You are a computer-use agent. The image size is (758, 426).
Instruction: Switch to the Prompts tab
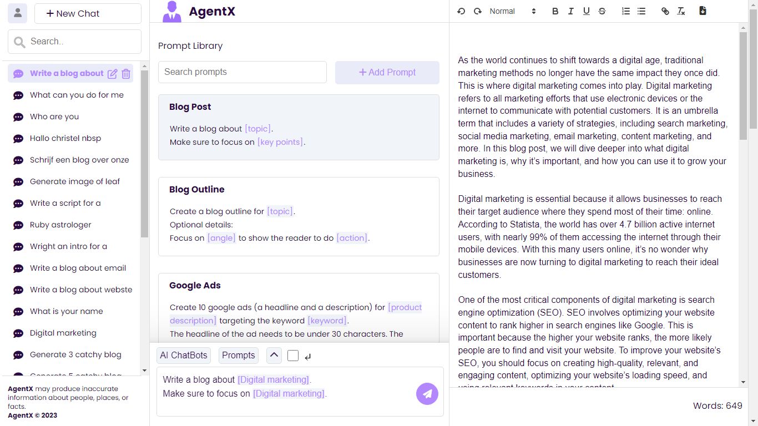(x=238, y=355)
